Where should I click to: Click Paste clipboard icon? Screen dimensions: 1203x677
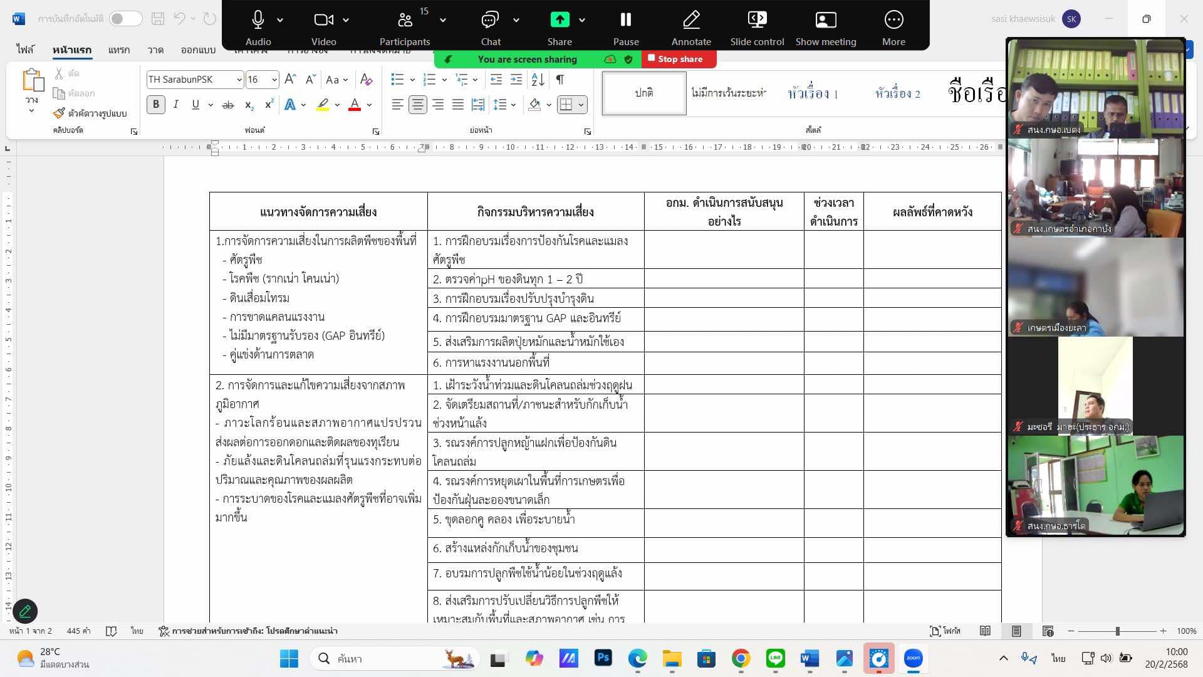[x=33, y=80]
